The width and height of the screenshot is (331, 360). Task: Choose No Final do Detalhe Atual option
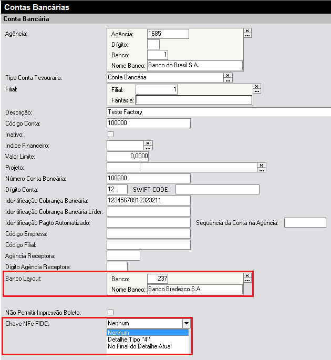coord(148,346)
